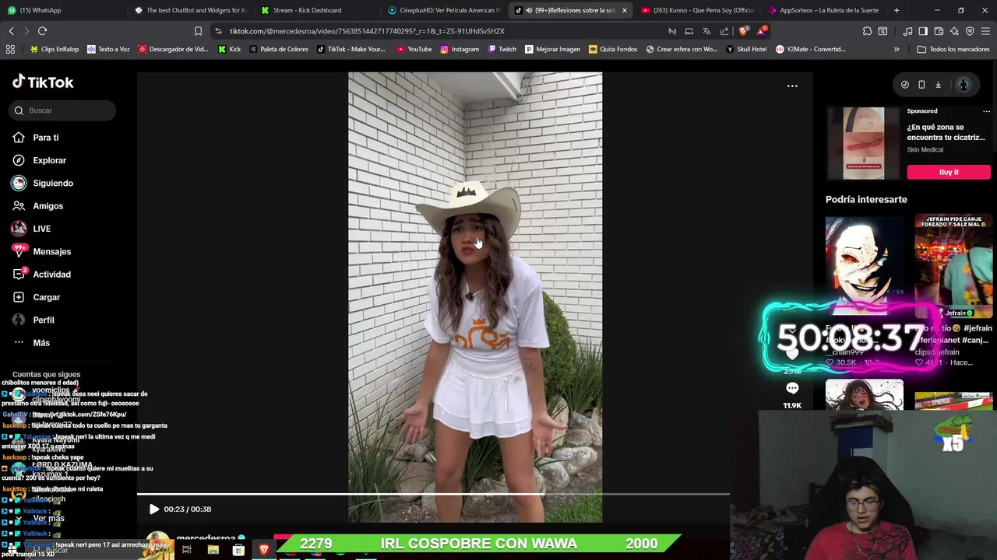Open the Para ti feed
The image size is (997, 560).
[x=36, y=138]
